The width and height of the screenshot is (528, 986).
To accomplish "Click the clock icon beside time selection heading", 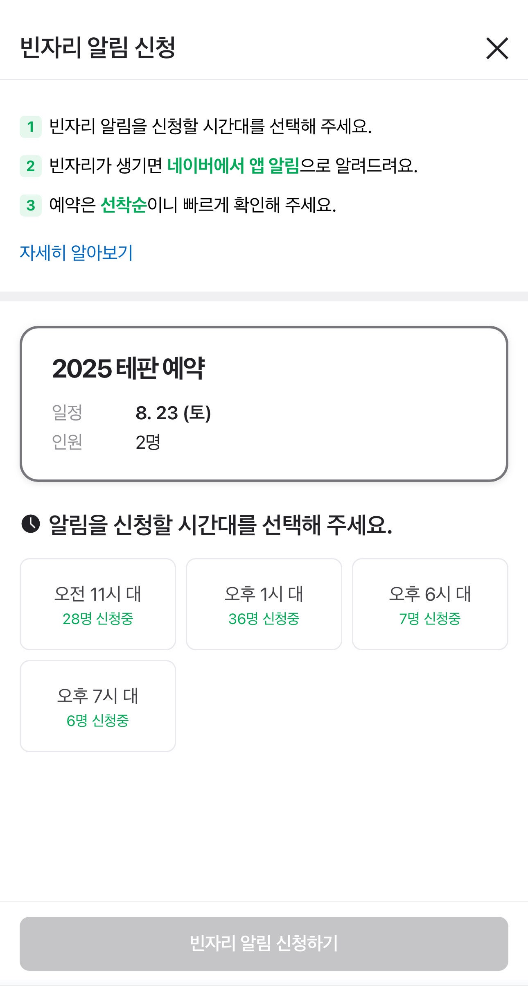I will [30, 524].
